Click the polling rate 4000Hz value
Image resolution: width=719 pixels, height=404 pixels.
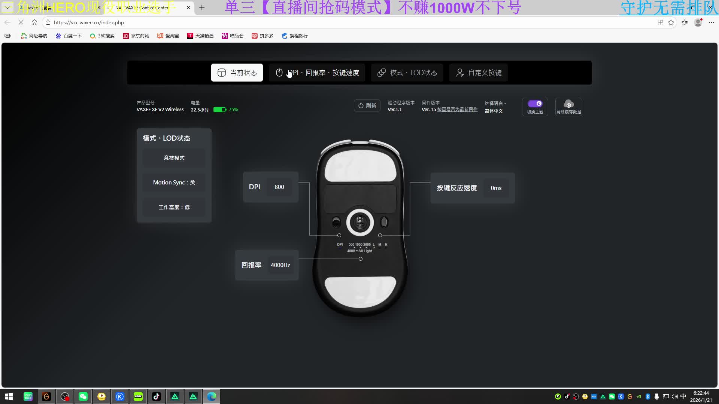[280, 265]
